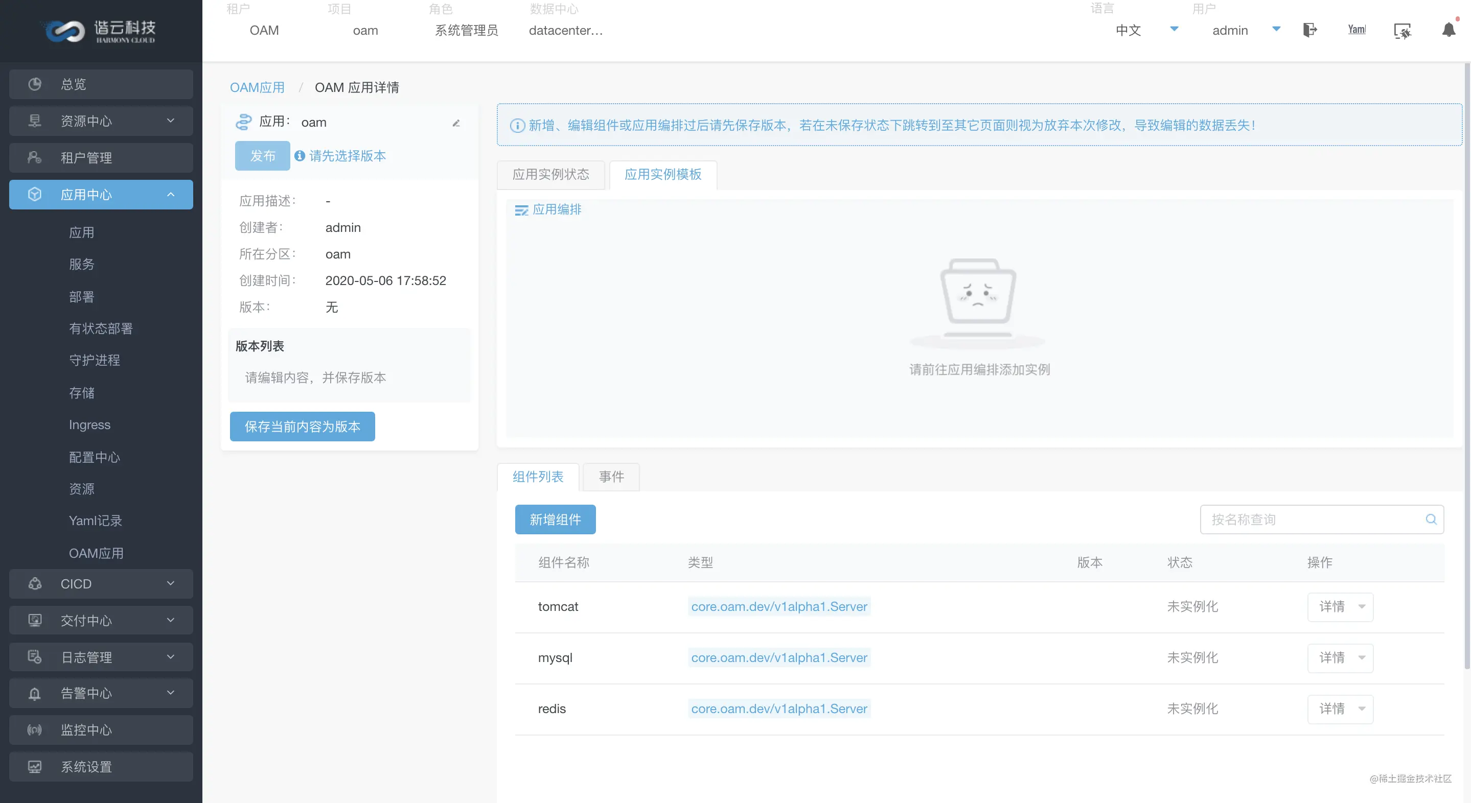Expand the 日志管理 menu chevron

170,657
